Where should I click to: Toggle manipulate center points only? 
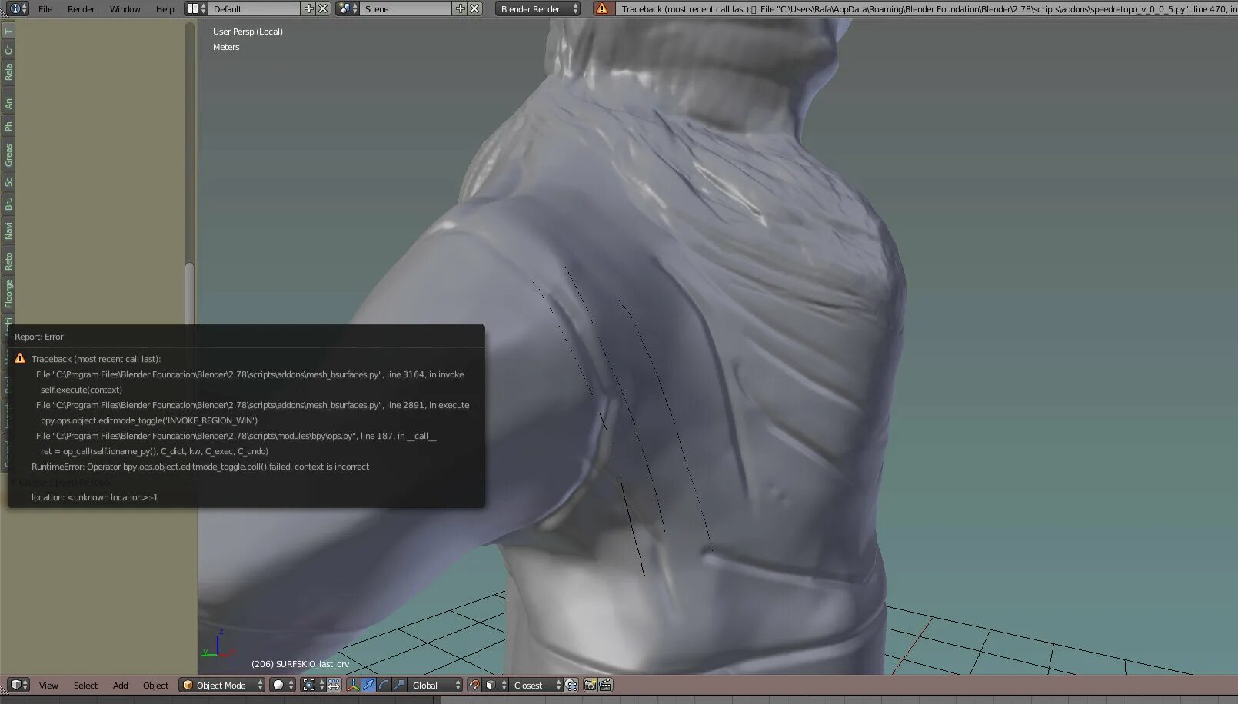[334, 685]
